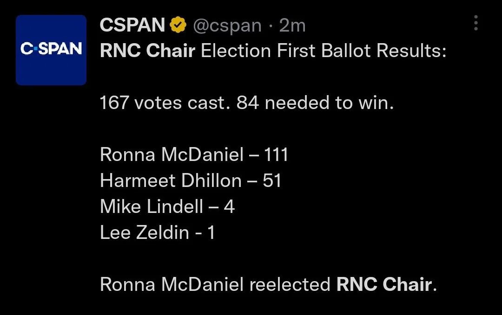The height and width of the screenshot is (315, 502).
Task: Select the Ronna McDaniel name in results
Action: [x=172, y=154]
